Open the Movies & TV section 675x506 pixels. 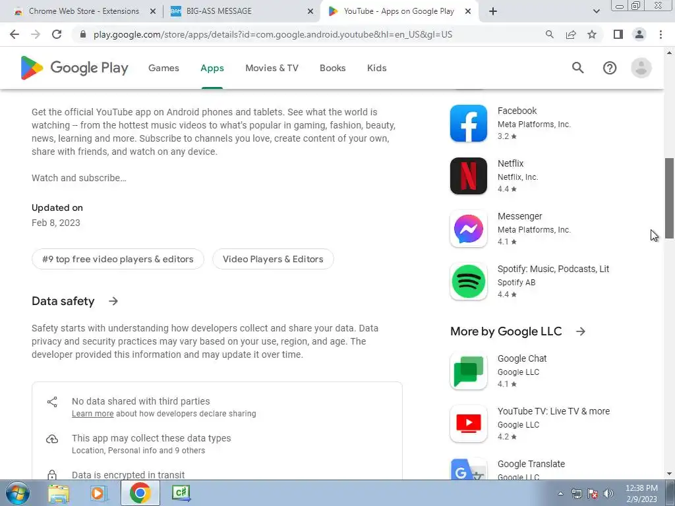[x=272, y=68]
